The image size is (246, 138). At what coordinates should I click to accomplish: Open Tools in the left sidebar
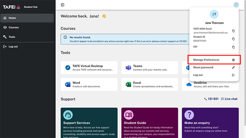(x=12, y=37)
